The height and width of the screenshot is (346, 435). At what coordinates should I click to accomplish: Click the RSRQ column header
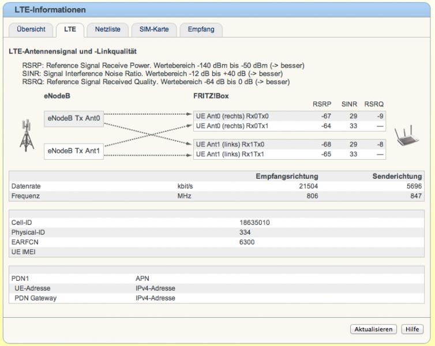pos(374,104)
